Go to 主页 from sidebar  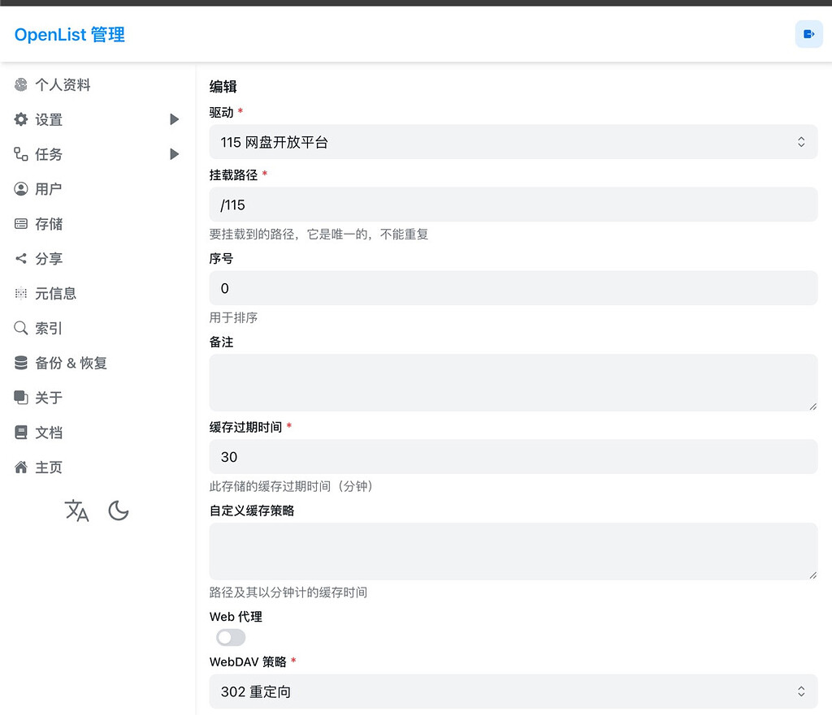coord(49,467)
